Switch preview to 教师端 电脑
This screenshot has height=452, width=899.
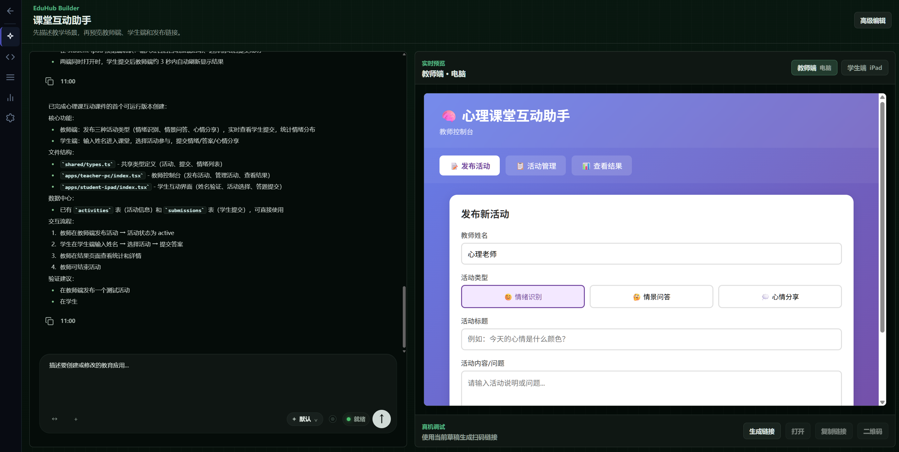click(x=814, y=68)
